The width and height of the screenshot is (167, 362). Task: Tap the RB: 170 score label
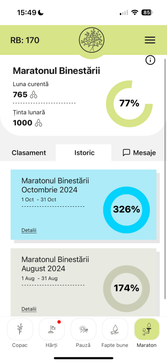pos(25,40)
